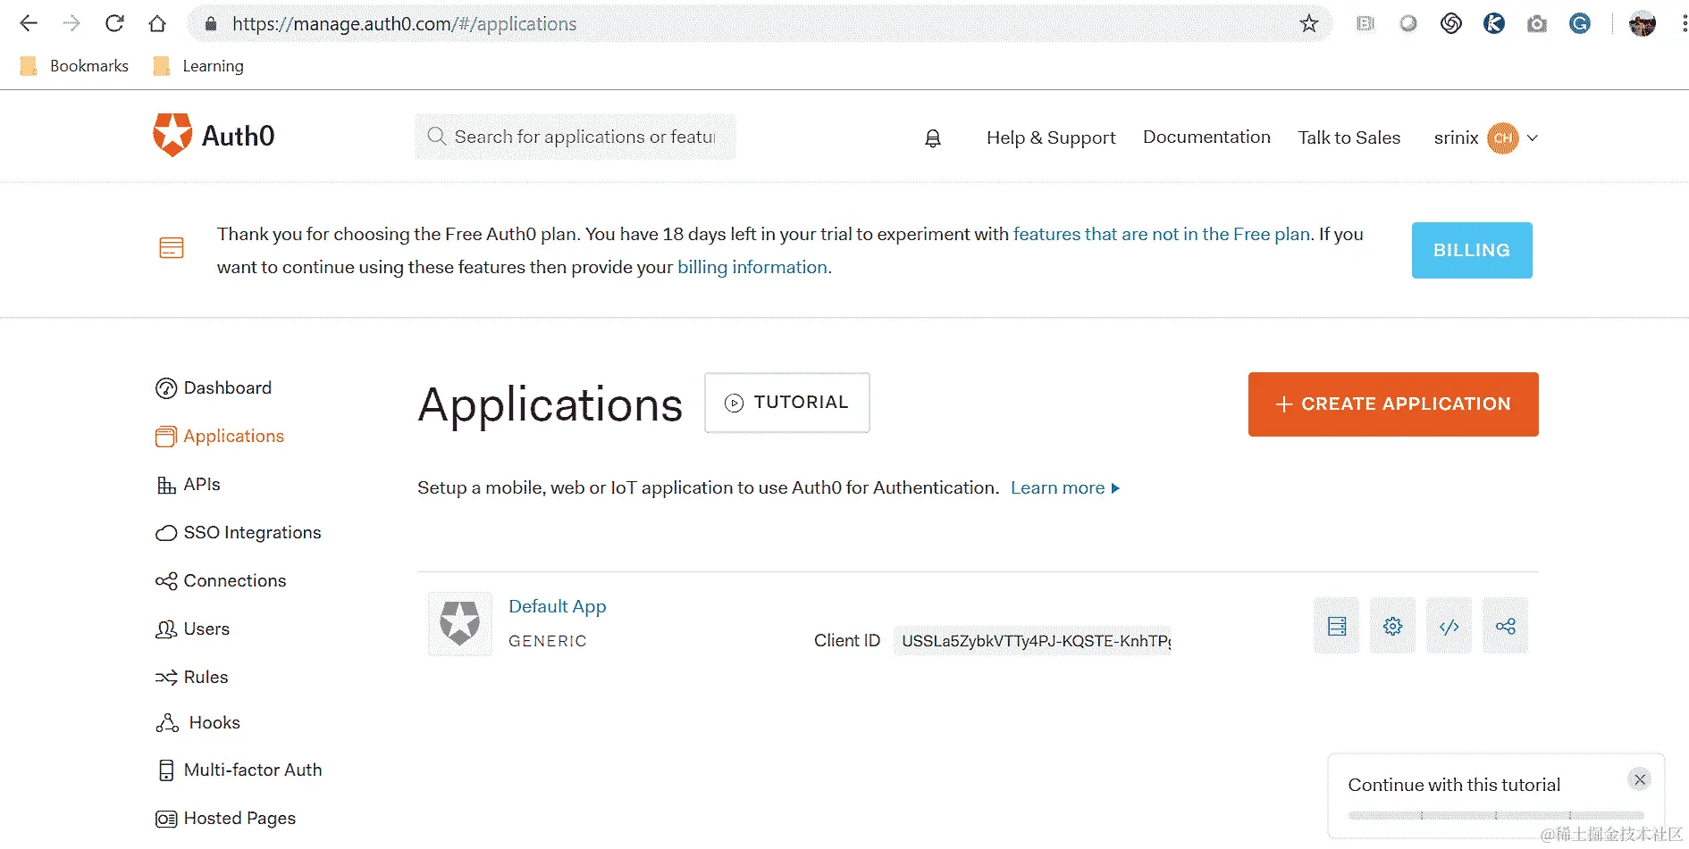This screenshot has height=849, width=1689.
Task: Open Documentation
Action: (x=1206, y=137)
